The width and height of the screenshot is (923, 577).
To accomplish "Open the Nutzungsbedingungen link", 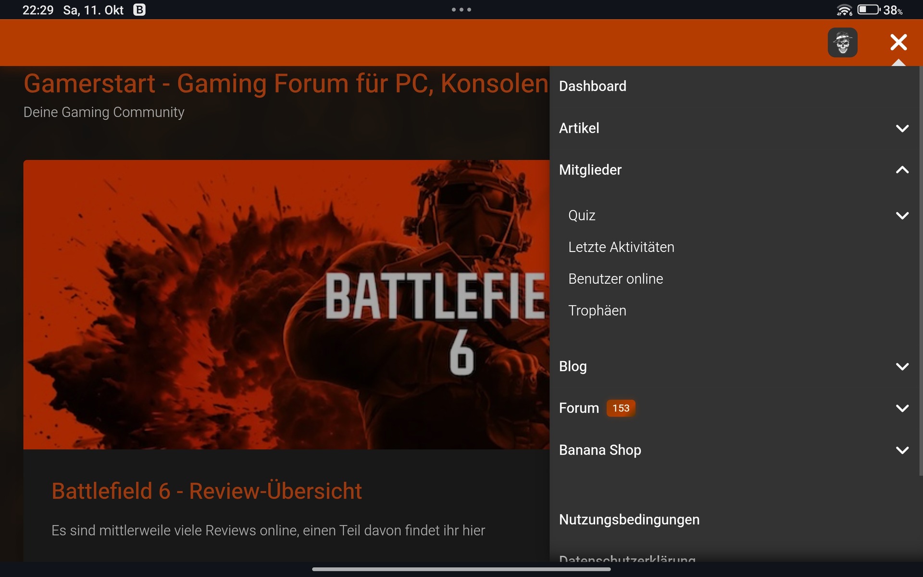I will pyautogui.click(x=629, y=520).
